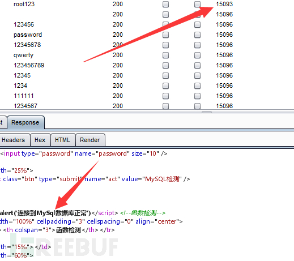Select the 123456 payload row
Image resolution: width=294 pixels, height=261 pixels.
[x=24, y=24]
